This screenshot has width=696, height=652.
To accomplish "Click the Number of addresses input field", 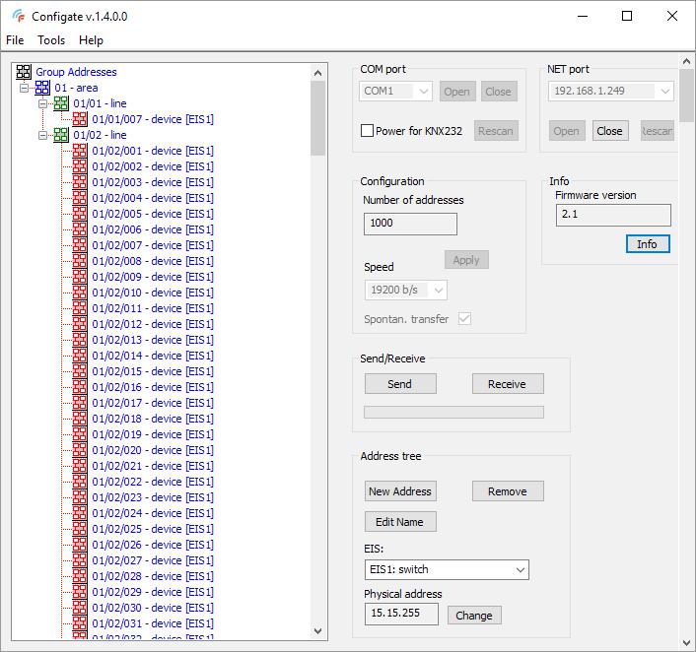I will tap(410, 224).
